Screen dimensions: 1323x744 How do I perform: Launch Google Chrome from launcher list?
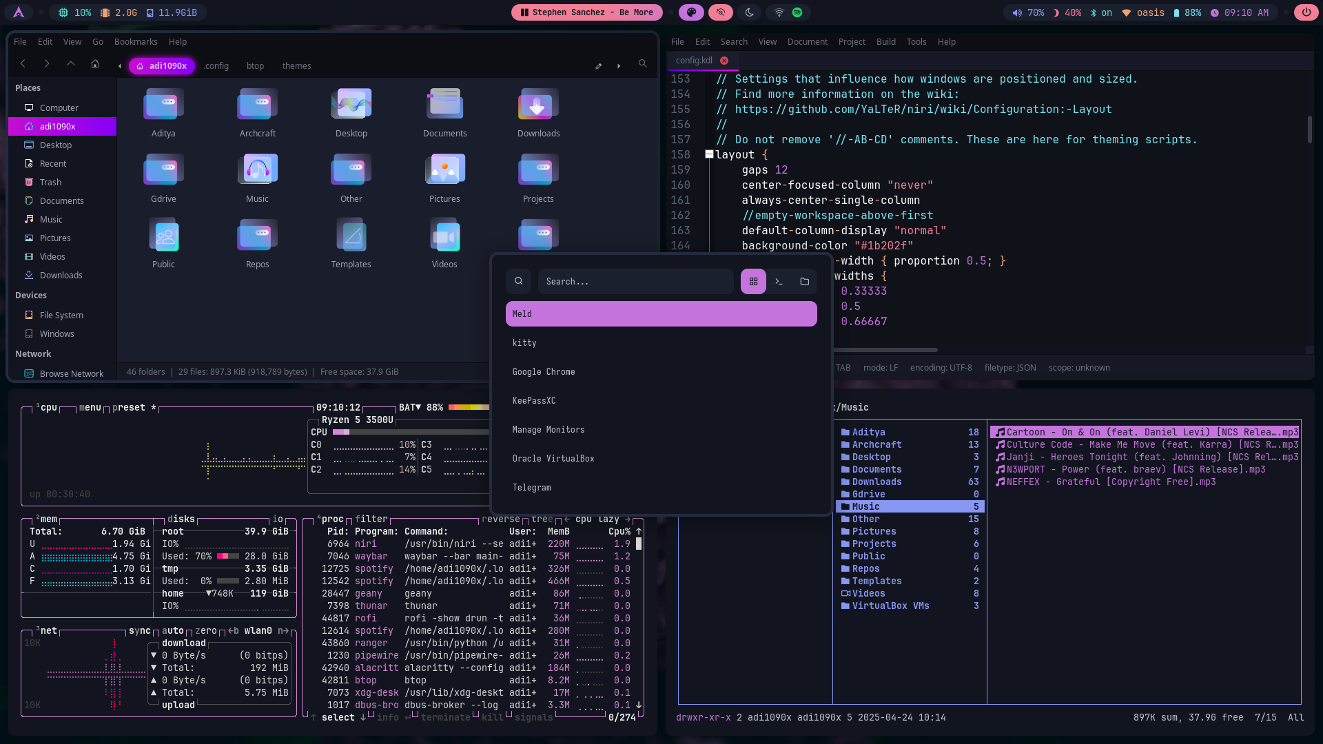coord(544,372)
